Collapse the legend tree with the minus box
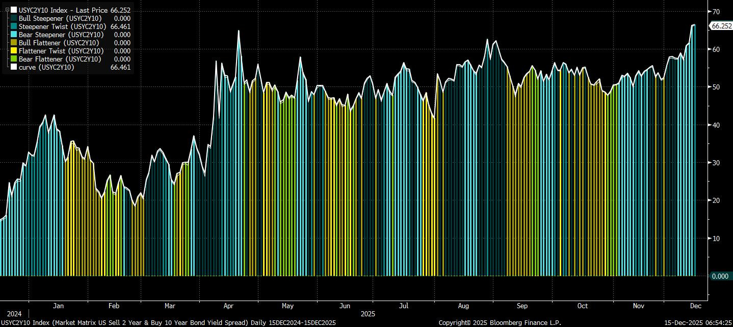This screenshot has height=327, width=733. 7,10
